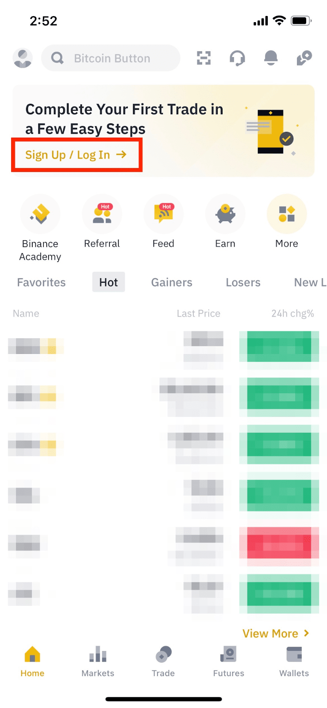The image size is (327, 708).
Task: Tap the key-shaped icon in the top bar
Action: coord(304,58)
